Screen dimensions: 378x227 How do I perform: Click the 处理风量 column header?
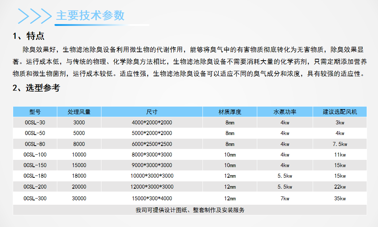79,112
